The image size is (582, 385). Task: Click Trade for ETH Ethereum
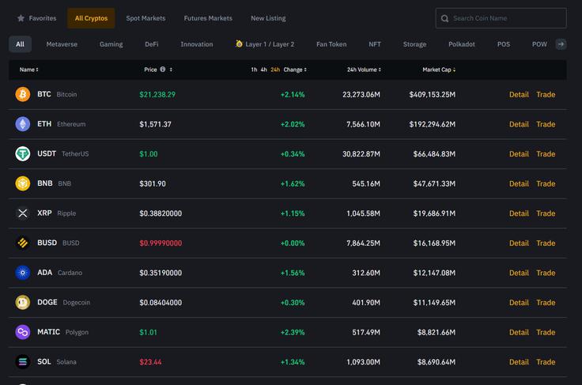click(546, 124)
